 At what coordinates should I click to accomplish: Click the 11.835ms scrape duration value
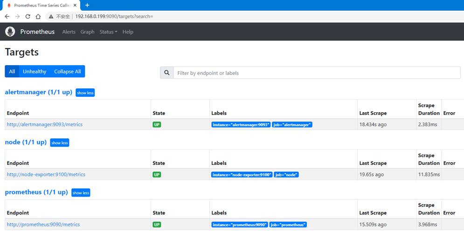coord(429,175)
